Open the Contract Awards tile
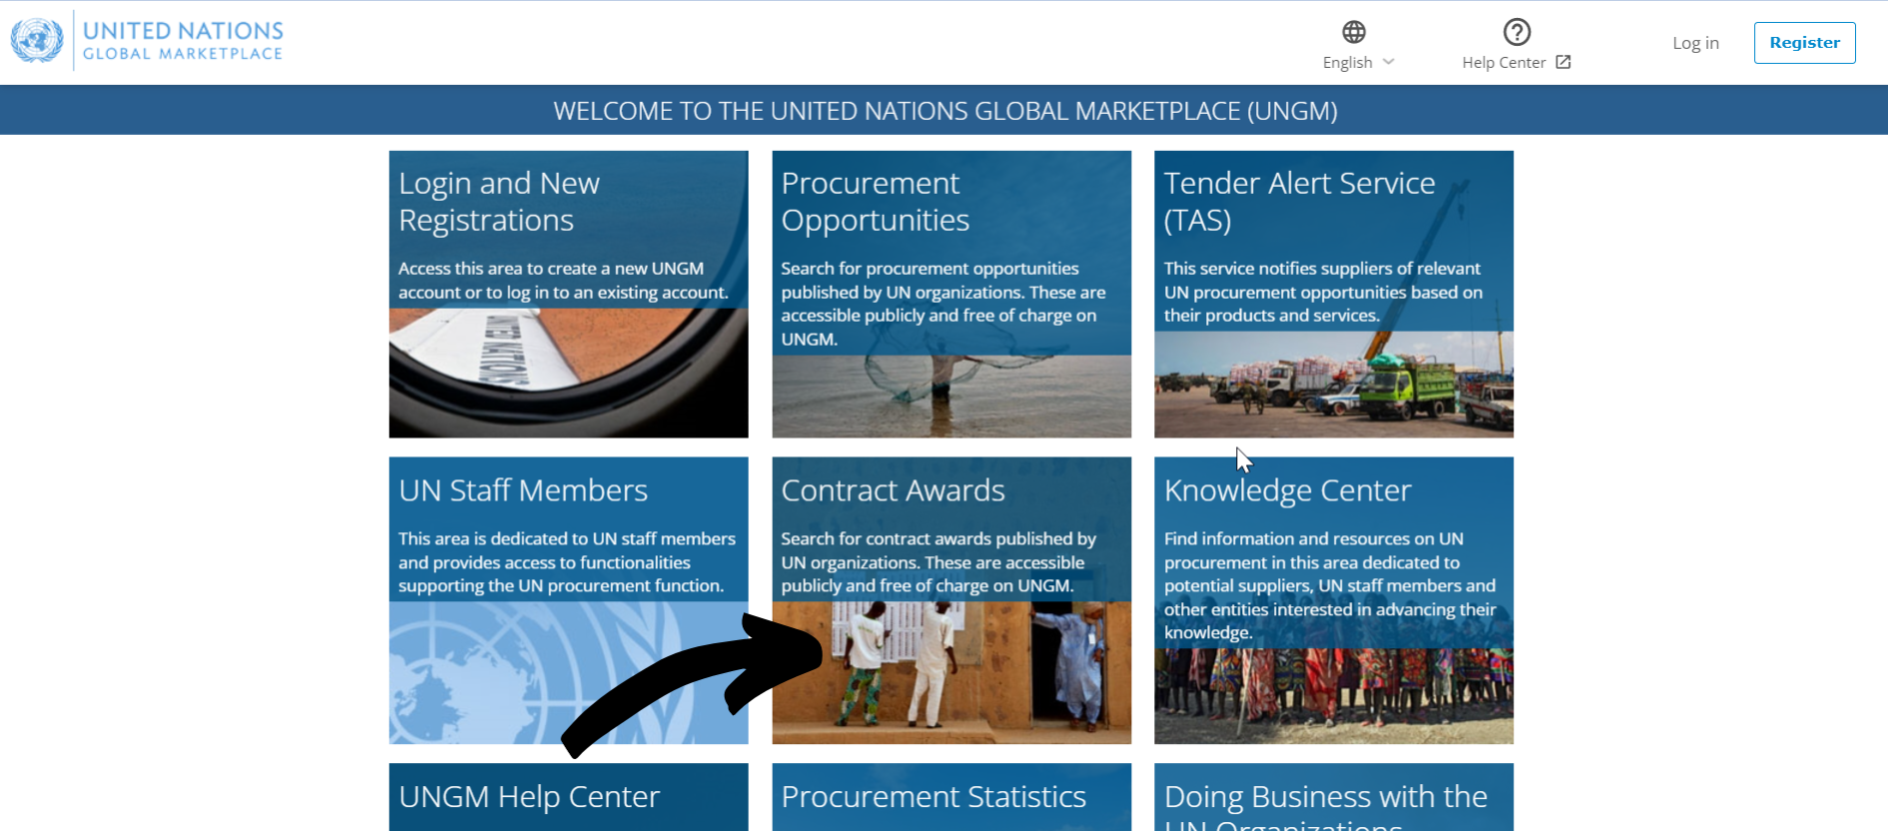 click(951, 600)
